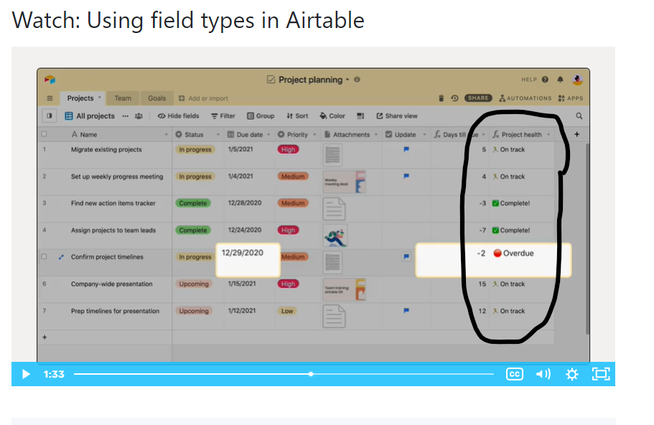
Task: Open notifications bell
Action: coord(560,79)
